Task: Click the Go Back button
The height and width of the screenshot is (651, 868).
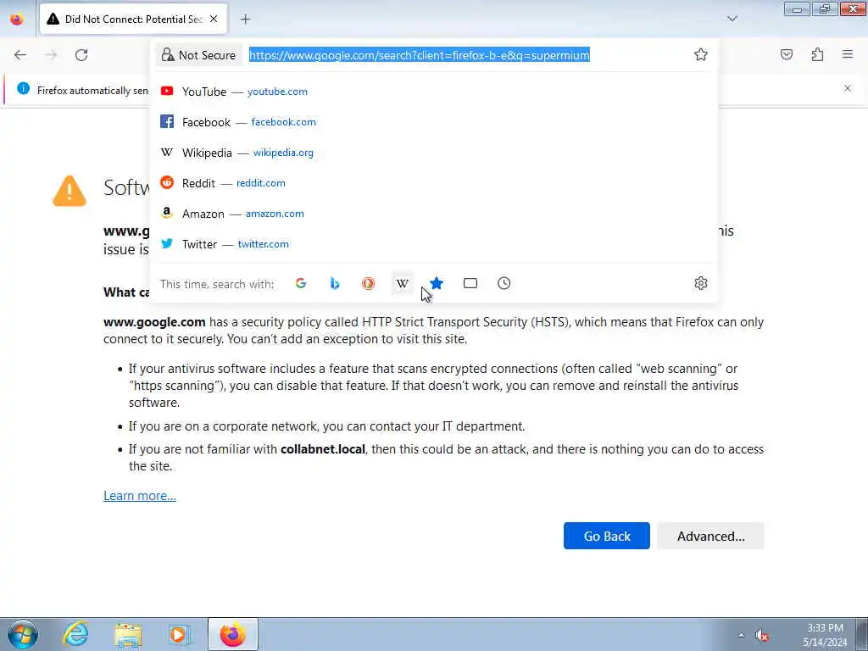Action: [x=607, y=536]
